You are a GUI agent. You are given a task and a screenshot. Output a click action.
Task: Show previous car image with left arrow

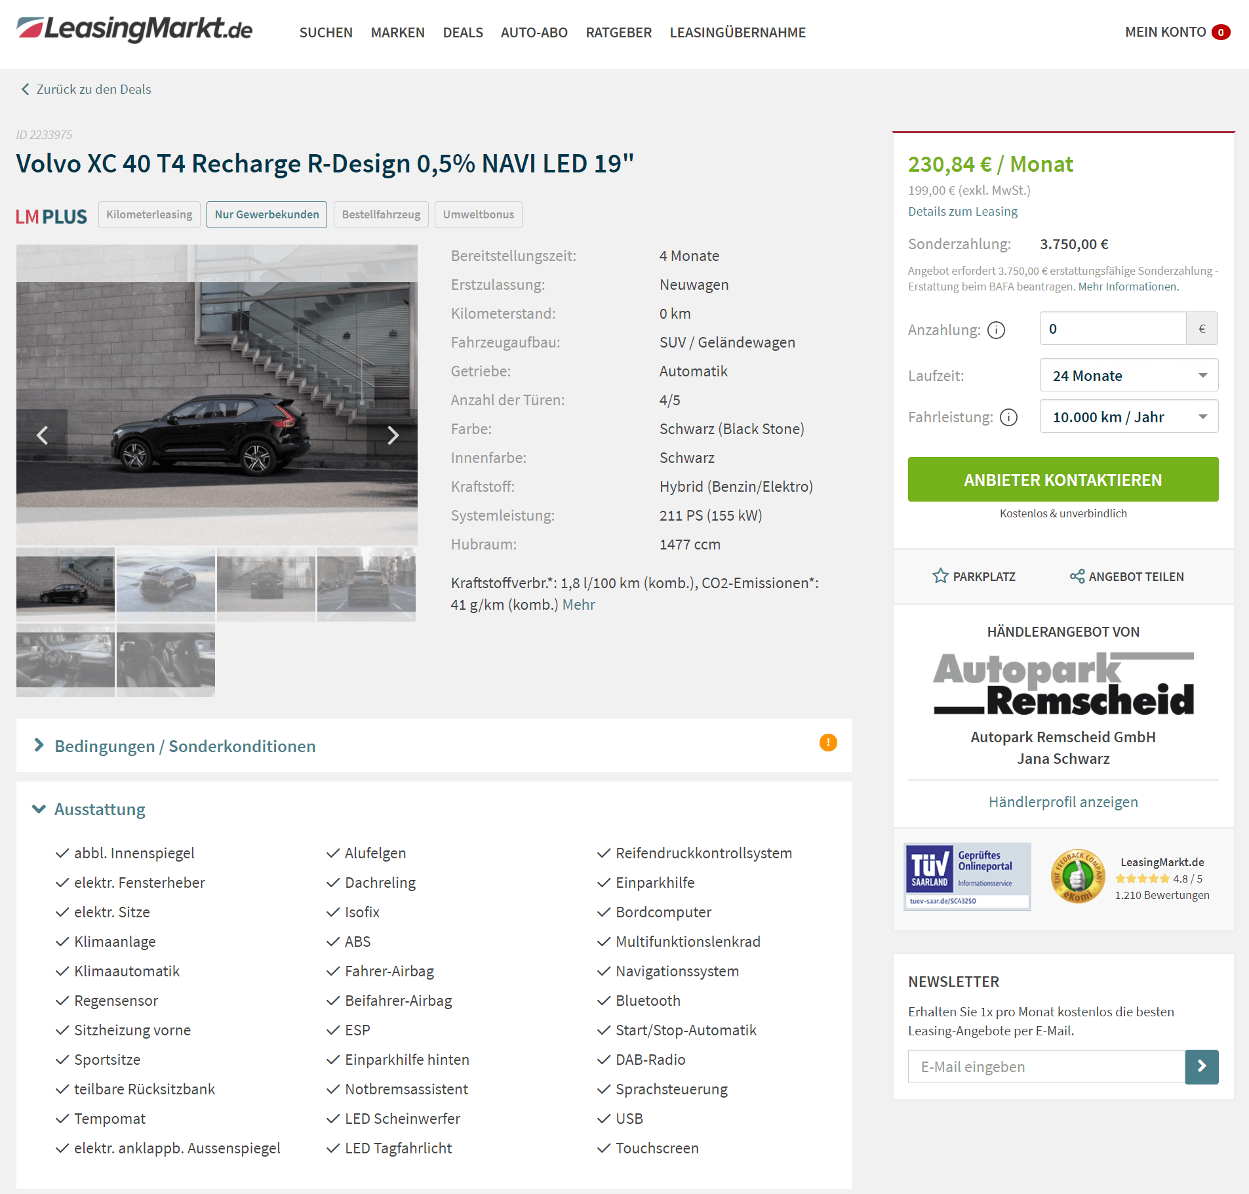(43, 435)
